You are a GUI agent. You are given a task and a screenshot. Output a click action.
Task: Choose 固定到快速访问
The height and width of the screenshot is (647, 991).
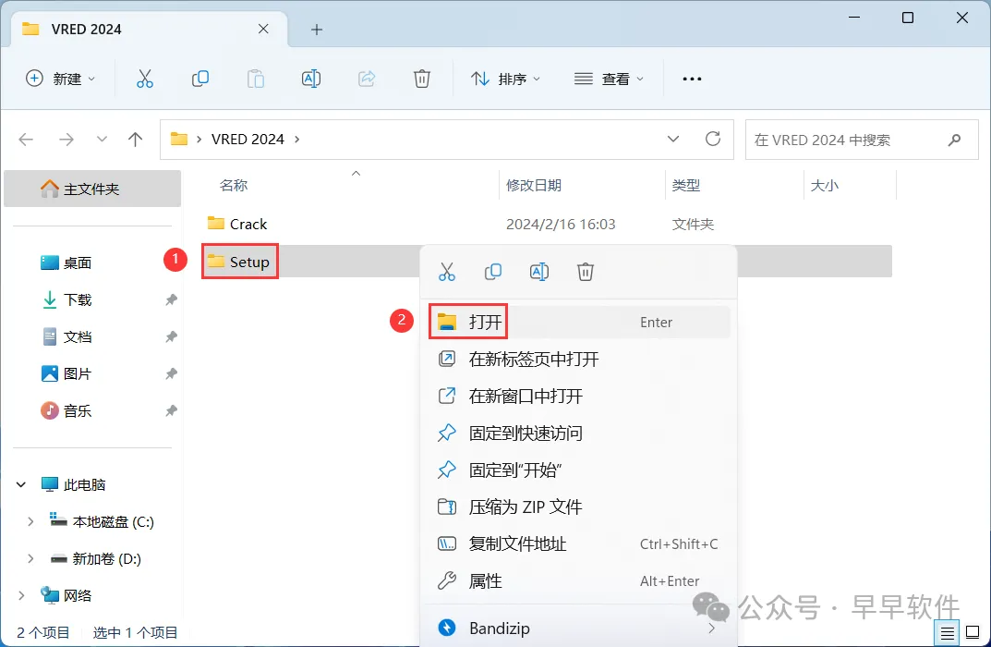click(x=579, y=433)
